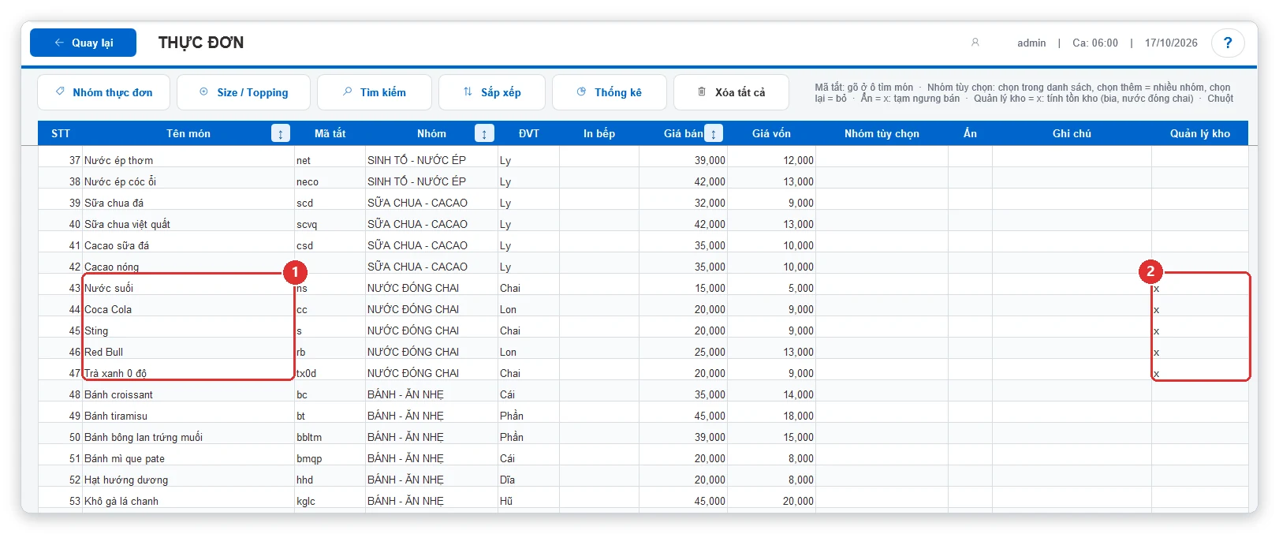Select the Trà xanh 0 độ item
Image resolution: width=1279 pixels, height=534 pixels.
click(116, 373)
